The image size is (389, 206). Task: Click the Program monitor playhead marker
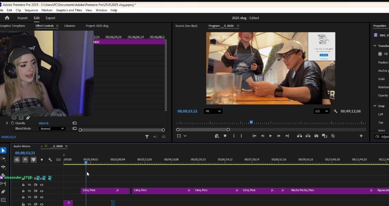(x=251, y=122)
